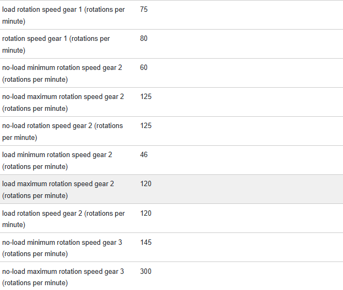Select the value 80 in the table
343x290 pixels.
point(144,39)
